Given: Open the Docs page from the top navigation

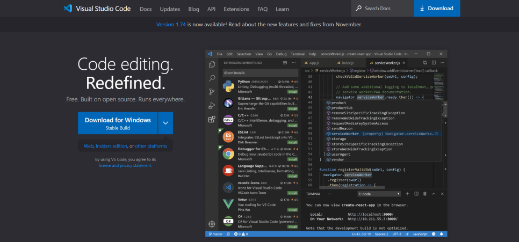Looking at the screenshot, I should click(146, 9).
